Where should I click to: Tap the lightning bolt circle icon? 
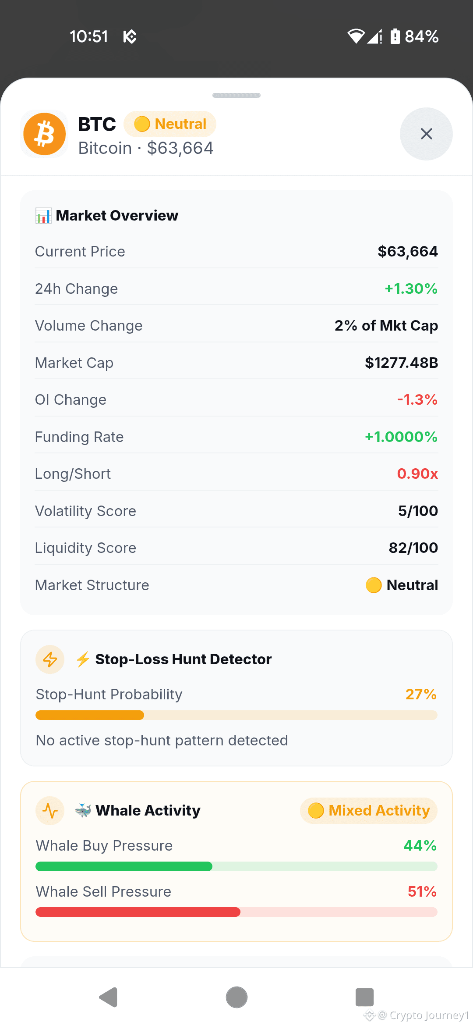50,659
